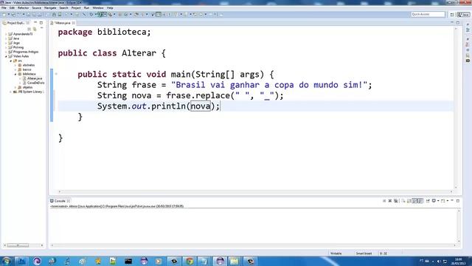472x266 pixels.
Task: Click the Open Perspective icon
Action: (452, 15)
